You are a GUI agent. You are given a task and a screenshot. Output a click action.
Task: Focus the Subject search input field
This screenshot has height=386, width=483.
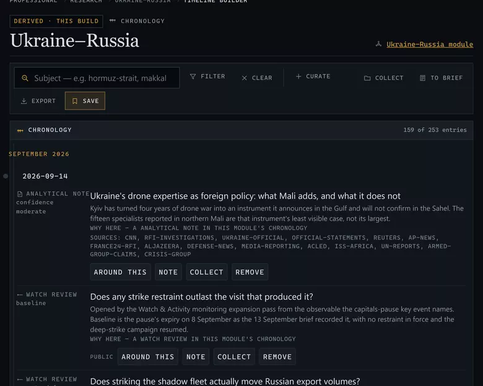click(97, 78)
